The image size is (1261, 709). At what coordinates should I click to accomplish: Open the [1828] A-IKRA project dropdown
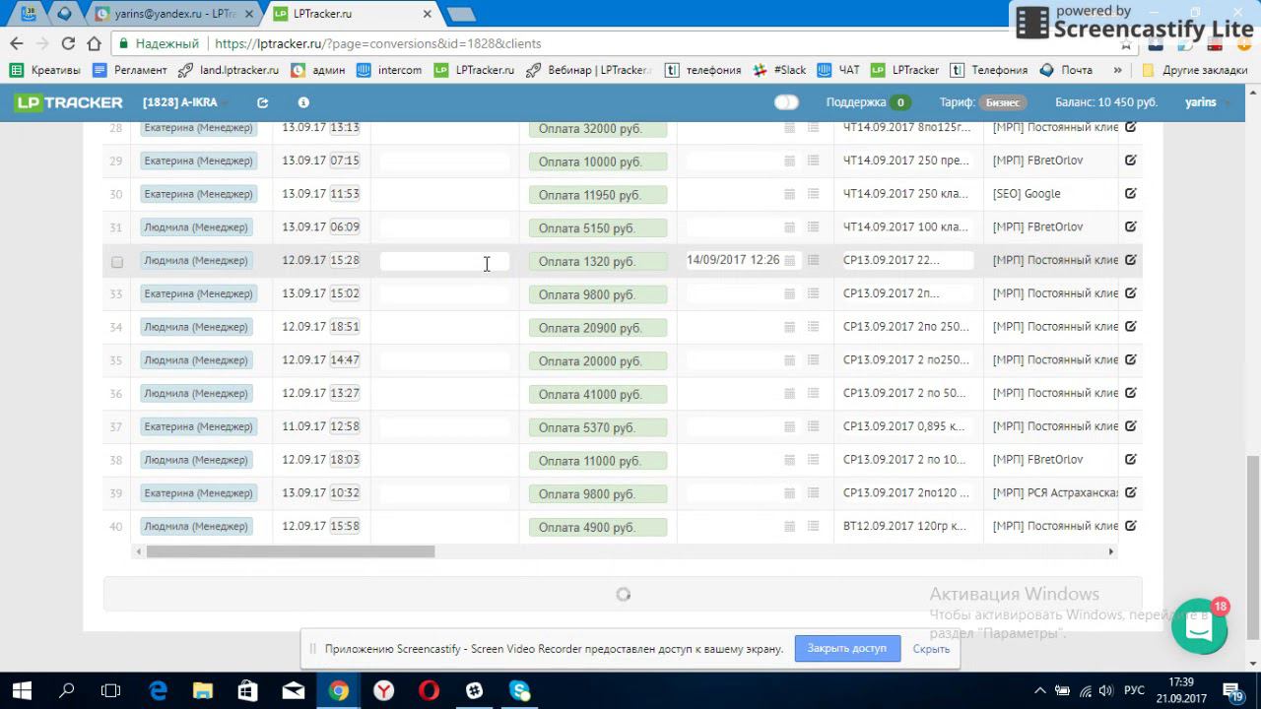point(184,102)
